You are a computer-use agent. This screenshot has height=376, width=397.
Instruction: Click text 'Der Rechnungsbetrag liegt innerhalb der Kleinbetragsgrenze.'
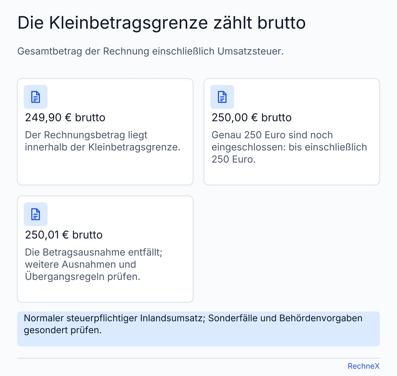coord(102,141)
